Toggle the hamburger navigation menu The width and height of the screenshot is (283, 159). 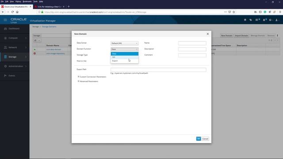point(5,20)
